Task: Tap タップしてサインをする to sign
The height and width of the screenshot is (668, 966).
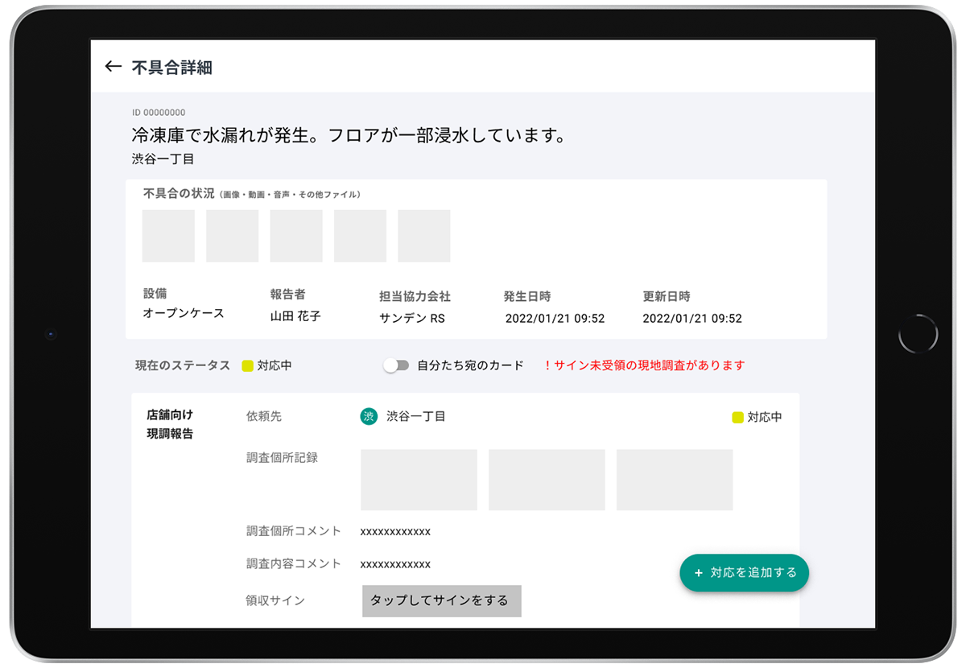Action: [x=441, y=600]
